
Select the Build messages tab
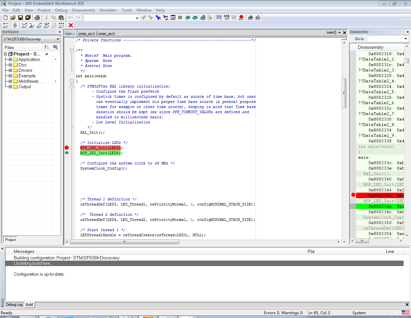point(29,305)
